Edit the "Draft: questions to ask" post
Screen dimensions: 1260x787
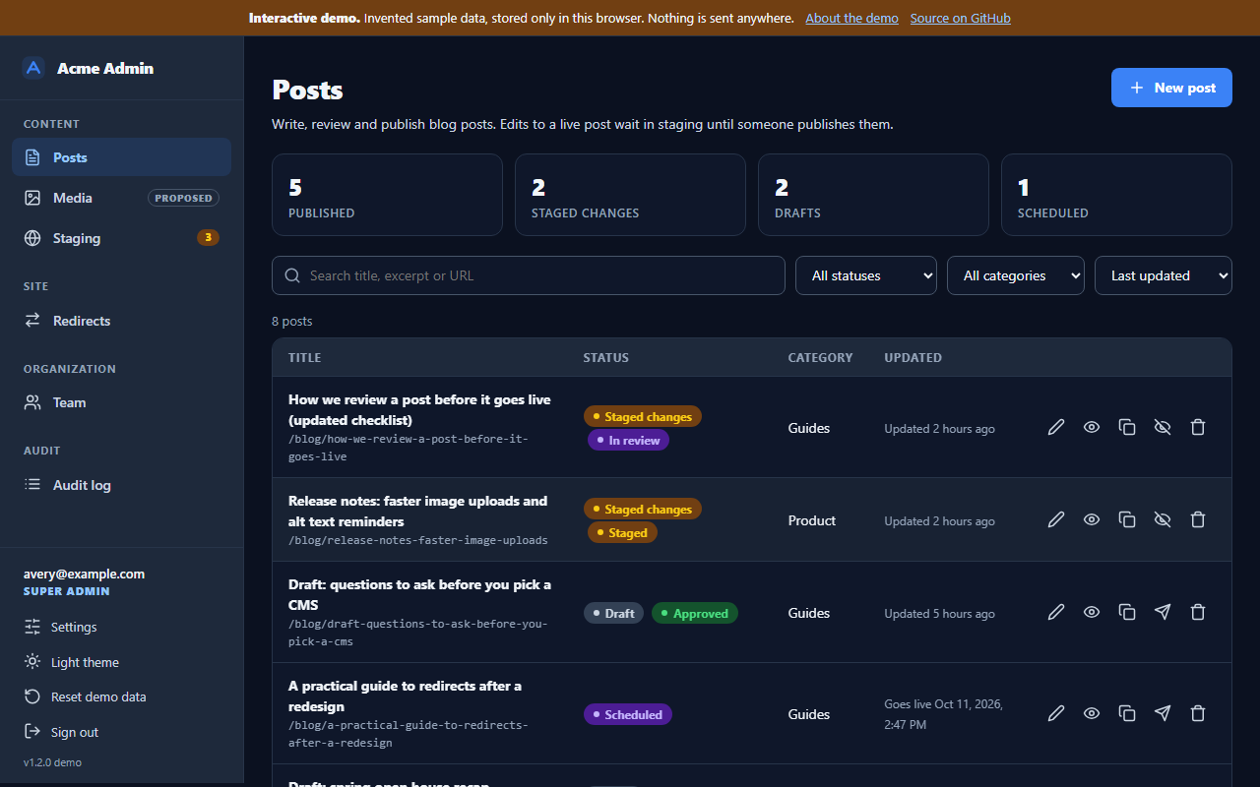click(1056, 612)
